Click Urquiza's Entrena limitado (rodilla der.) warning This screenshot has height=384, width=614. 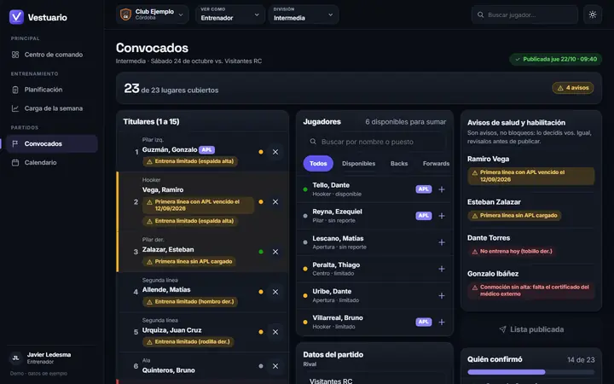[188, 341]
